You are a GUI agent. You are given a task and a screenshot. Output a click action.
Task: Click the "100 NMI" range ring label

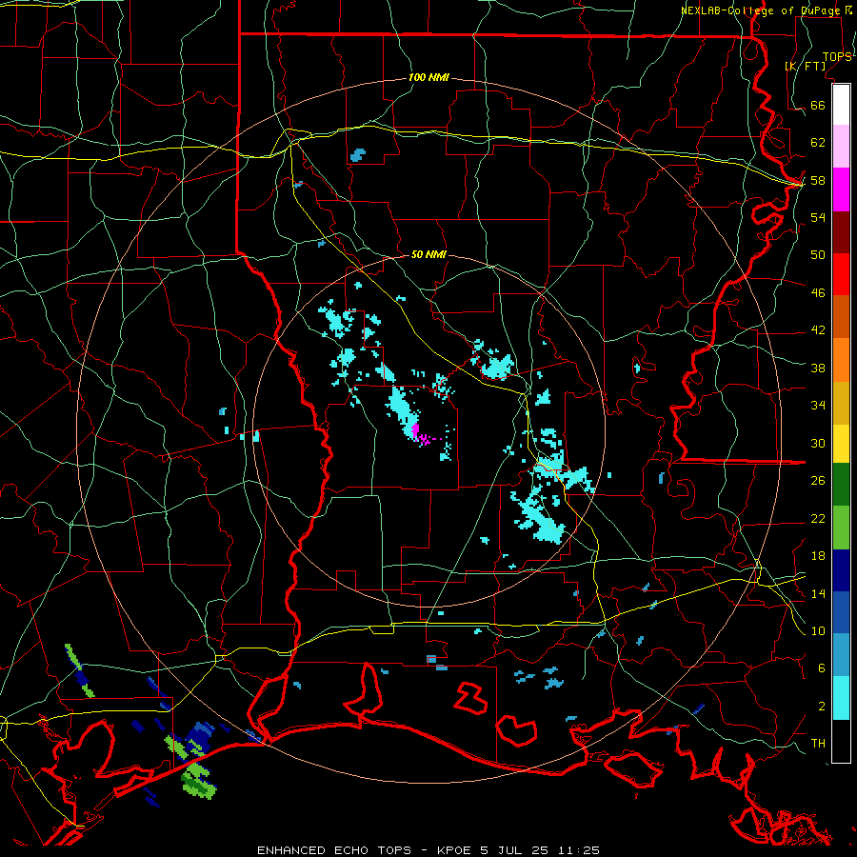429,78
